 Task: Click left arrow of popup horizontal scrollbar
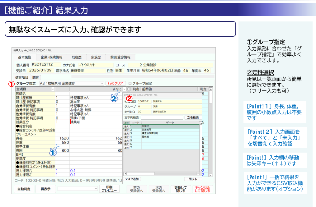[125, 173]
